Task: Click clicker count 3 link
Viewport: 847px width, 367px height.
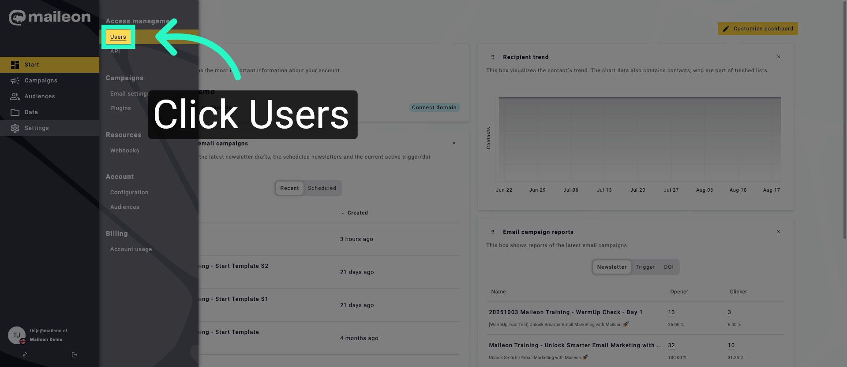Action: tap(730, 312)
